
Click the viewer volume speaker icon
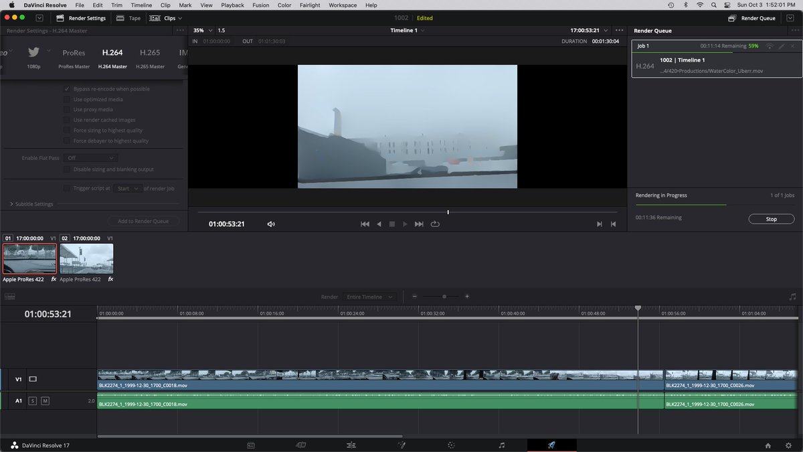tap(271, 224)
